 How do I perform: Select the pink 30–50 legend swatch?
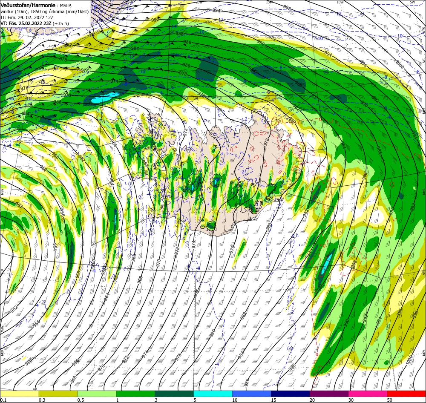click(368, 394)
